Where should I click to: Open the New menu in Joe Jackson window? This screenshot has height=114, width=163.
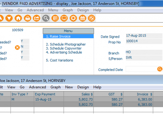pos(69,87)
